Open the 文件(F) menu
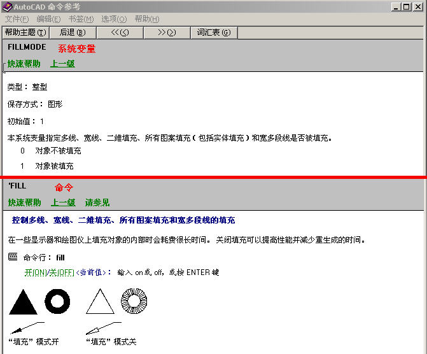This screenshot has height=354, width=427. [17, 19]
